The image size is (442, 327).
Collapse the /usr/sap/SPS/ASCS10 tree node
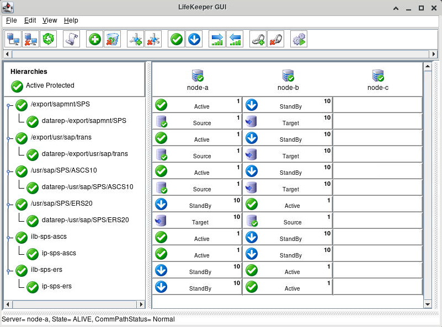8,171
